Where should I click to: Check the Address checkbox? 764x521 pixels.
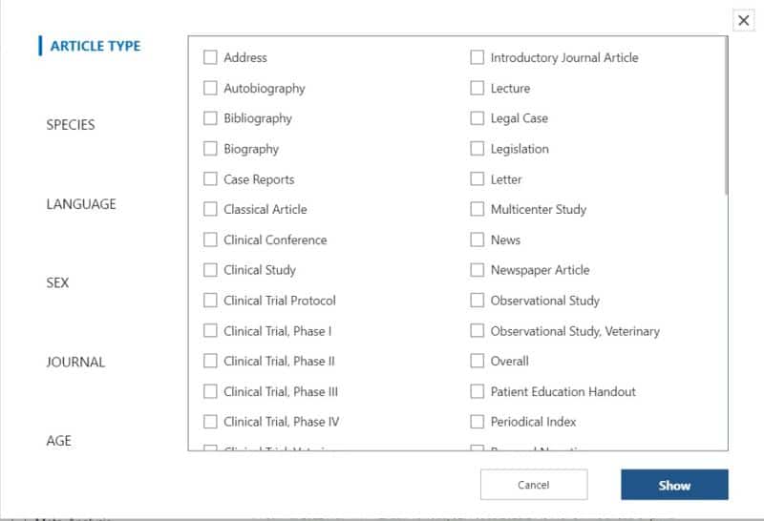[x=210, y=57]
